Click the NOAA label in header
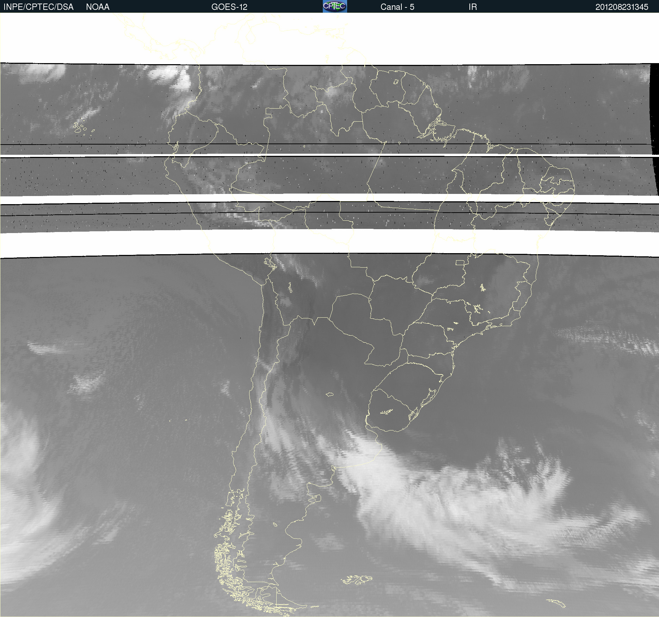659x617 pixels. (x=98, y=7)
